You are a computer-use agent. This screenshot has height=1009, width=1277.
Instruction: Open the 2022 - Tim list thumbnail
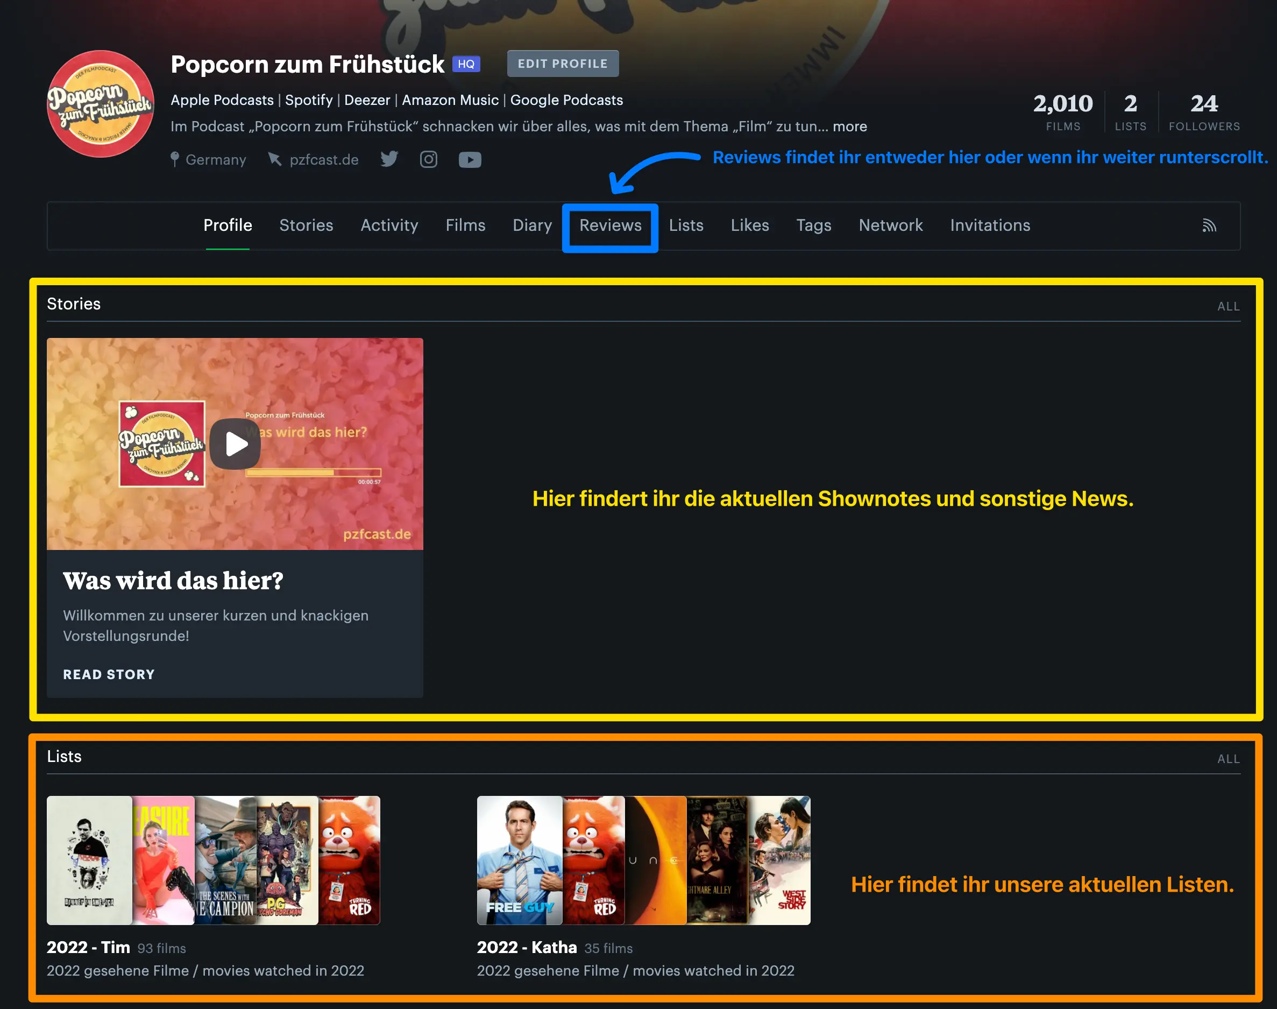pyautogui.click(x=212, y=860)
